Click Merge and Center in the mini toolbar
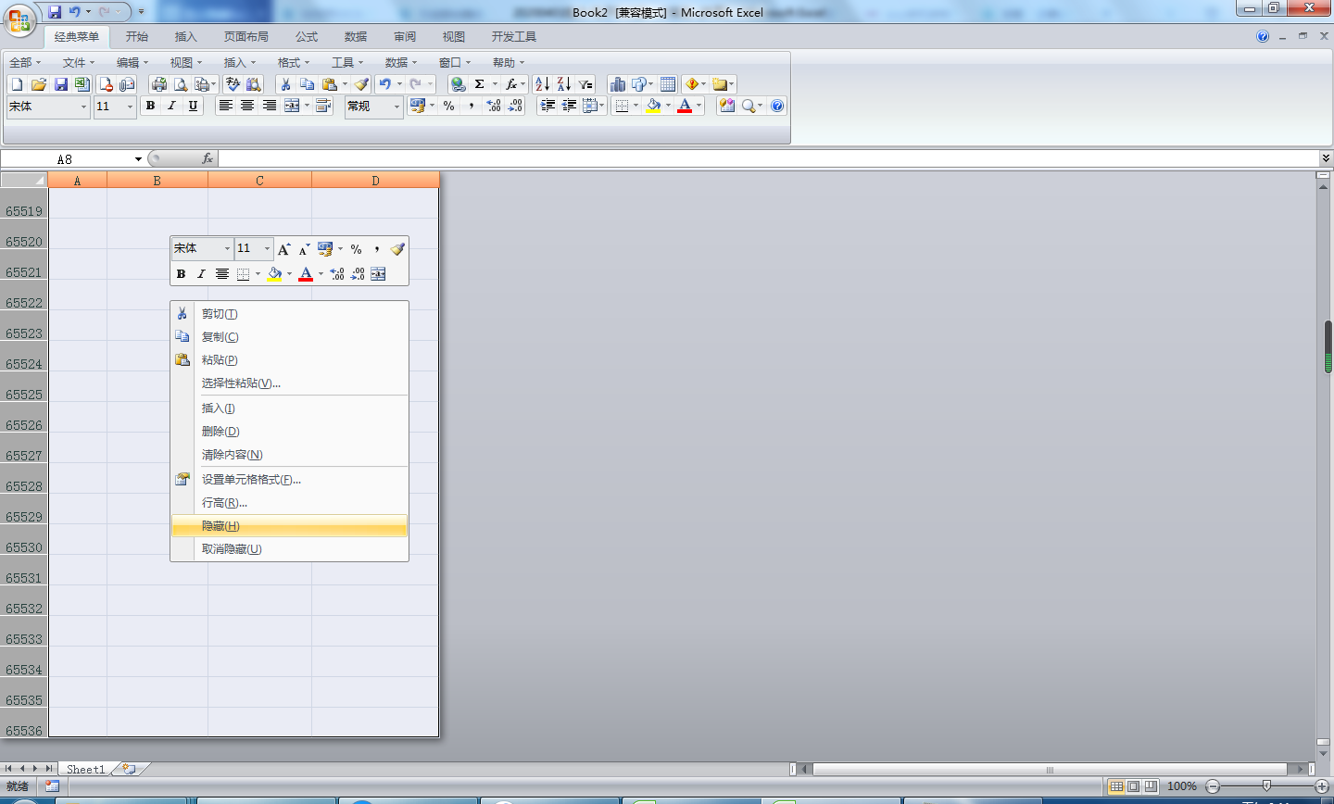 coord(378,274)
